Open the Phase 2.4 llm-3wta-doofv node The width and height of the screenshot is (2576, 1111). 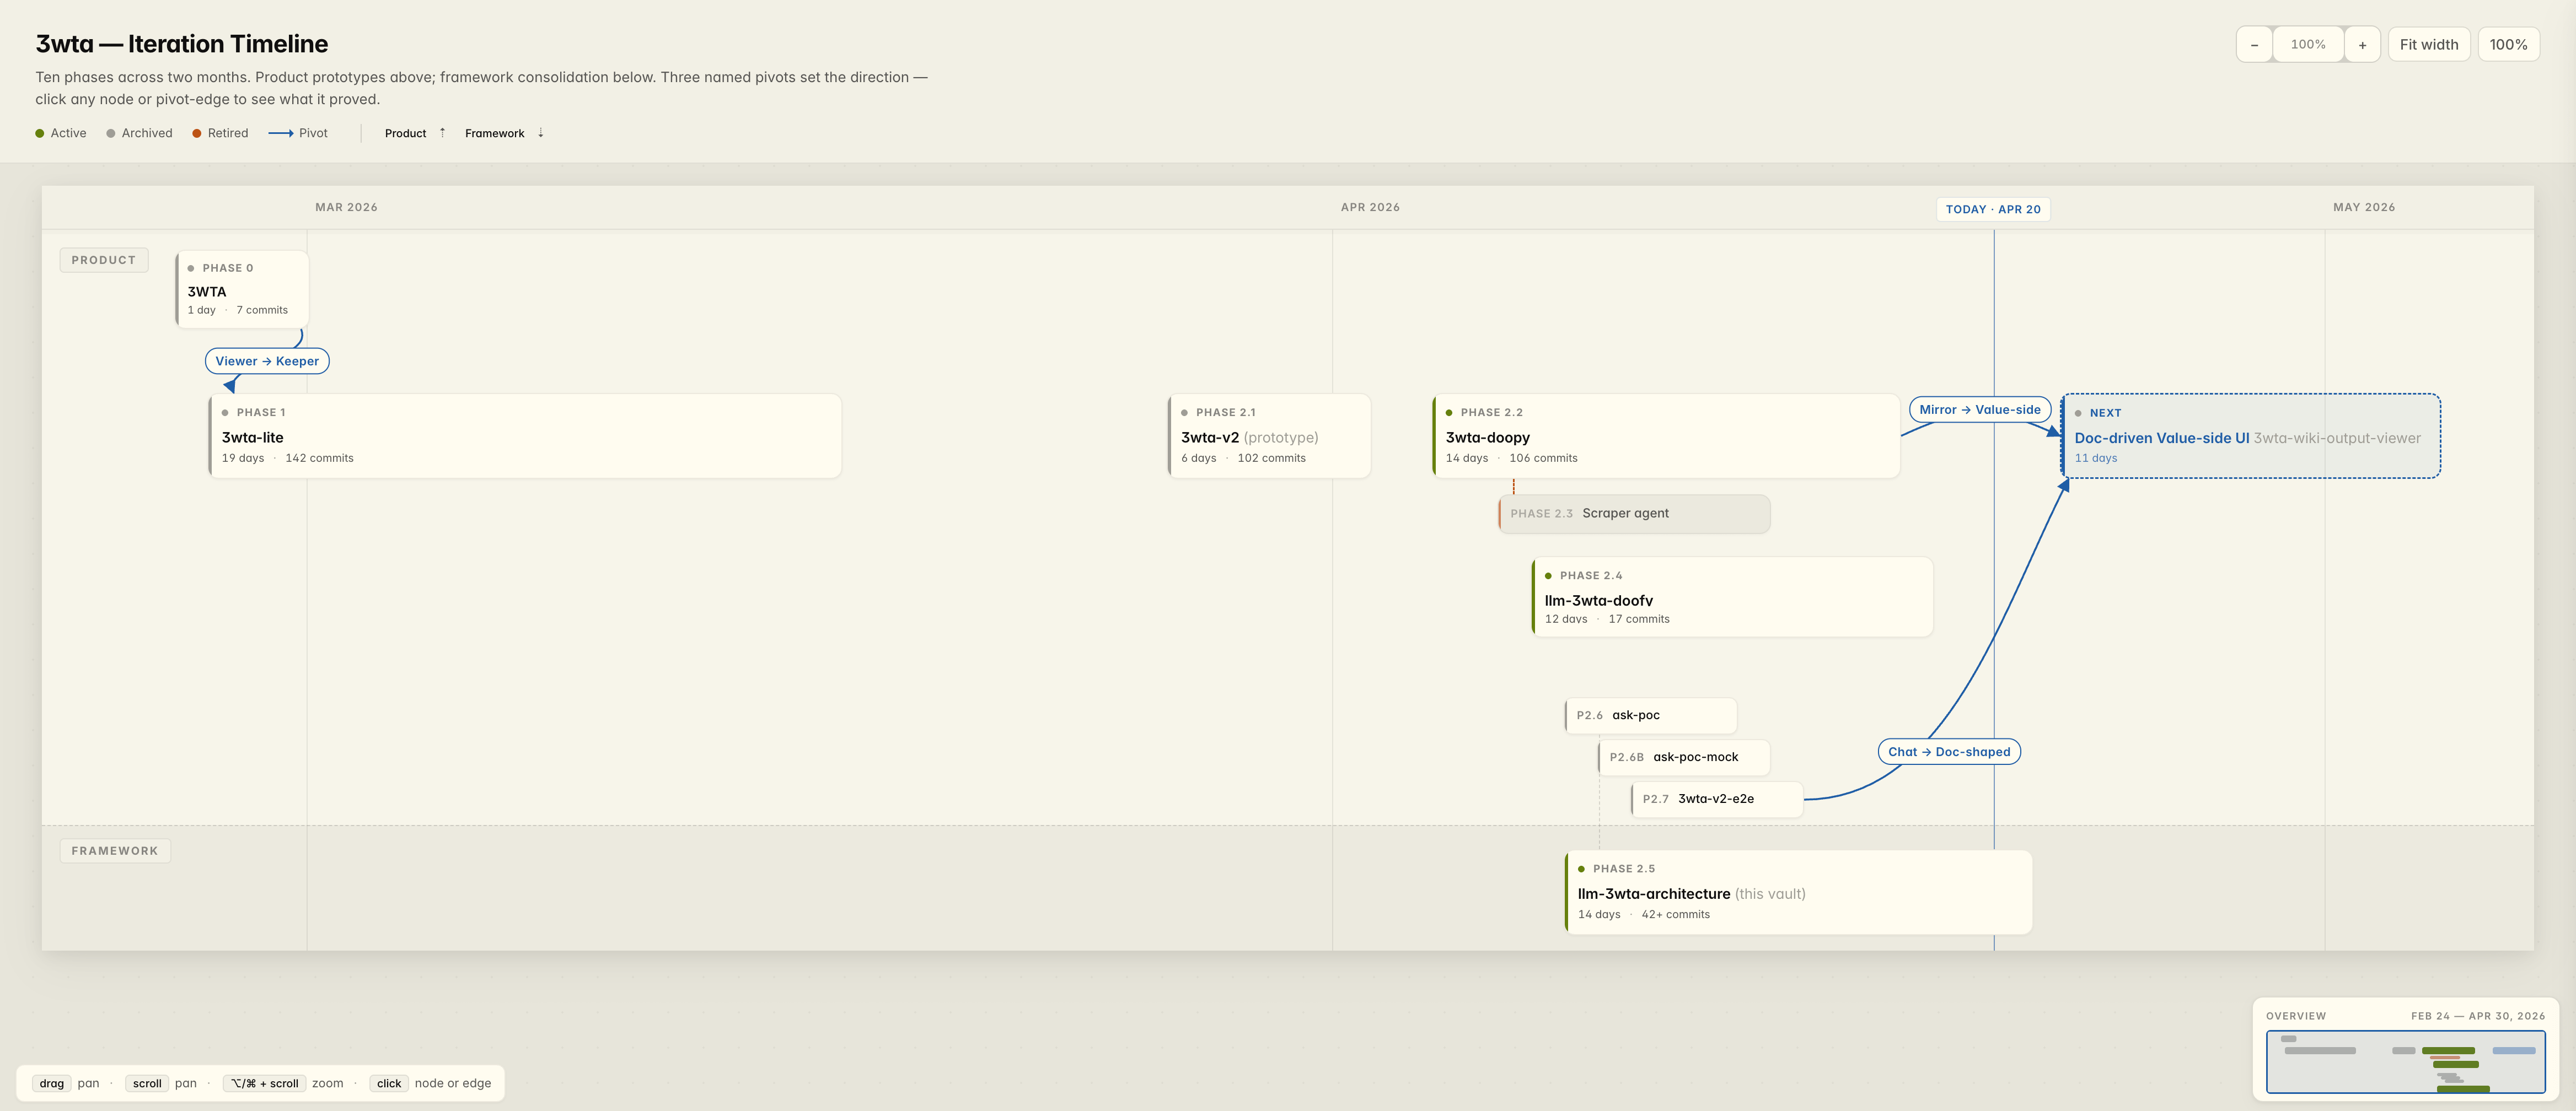(1732, 596)
